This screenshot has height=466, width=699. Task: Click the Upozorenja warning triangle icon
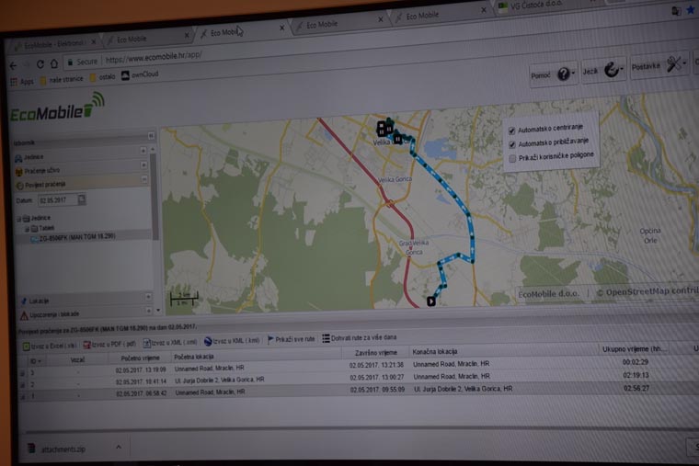[x=24, y=316]
